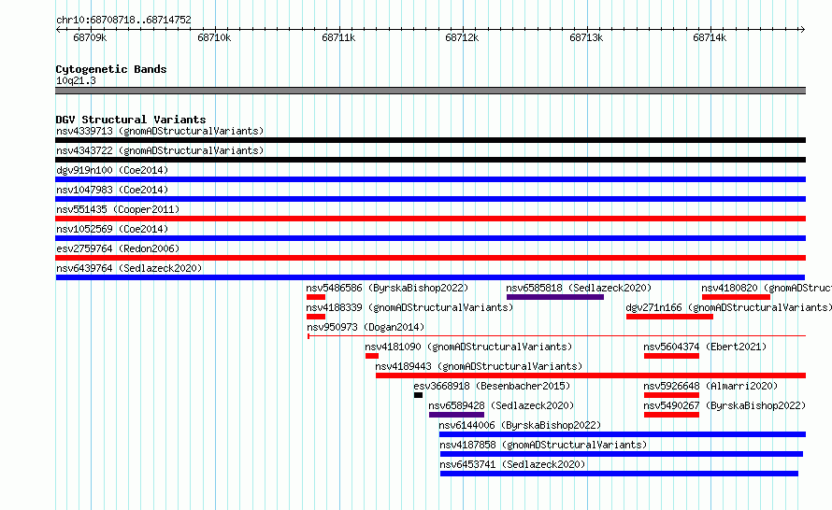
Task: Click the red bar of nsv5490267
Action: click(671, 415)
